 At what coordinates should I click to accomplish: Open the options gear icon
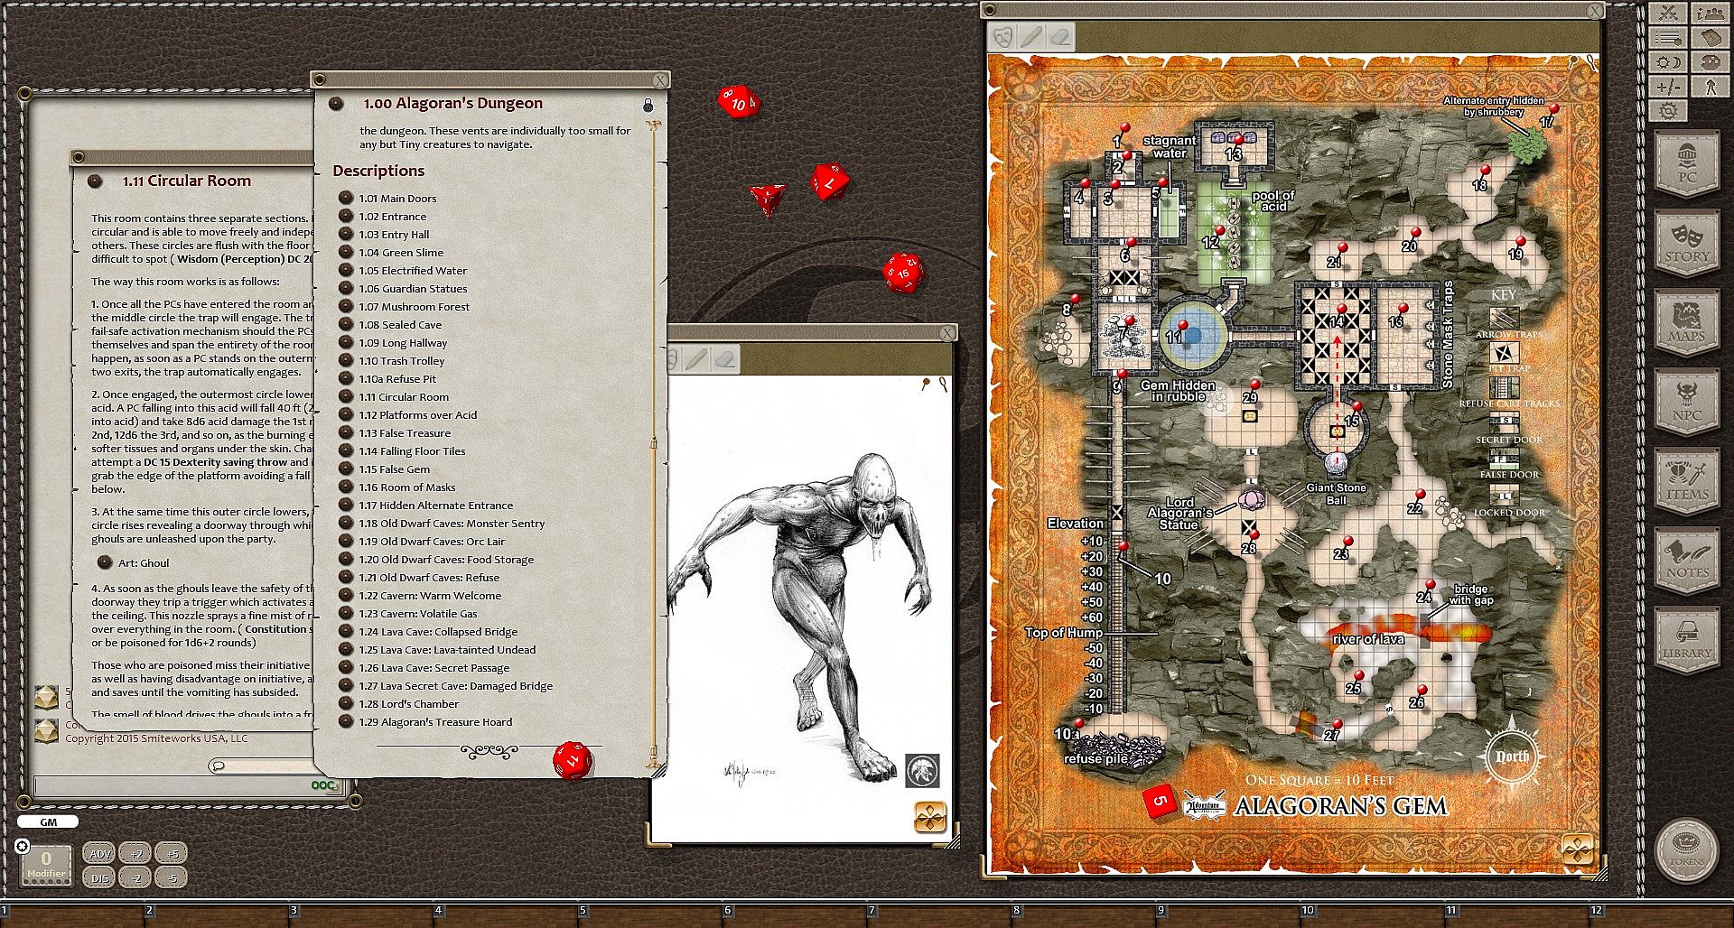(x=1668, y=111)
